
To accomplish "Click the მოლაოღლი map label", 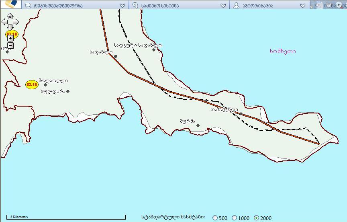I will click(53, 80).
